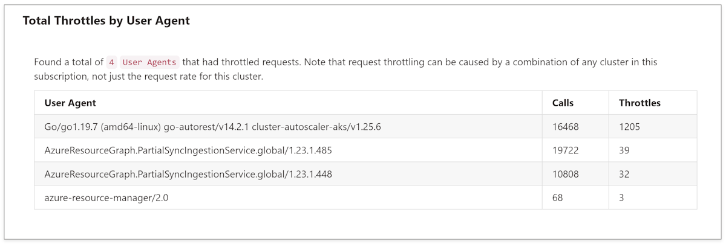Click the "User Agent" column header
726x244 pixels.
(x=70, y=103)
